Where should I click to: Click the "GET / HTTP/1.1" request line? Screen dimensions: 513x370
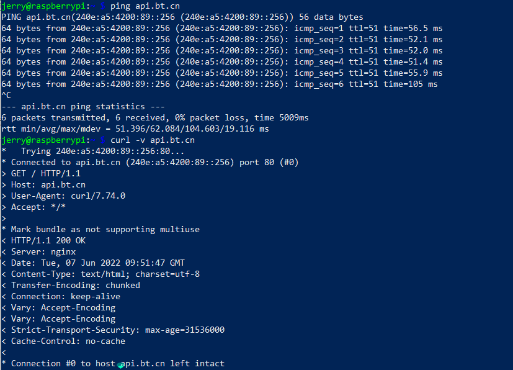click(x=46, y=173)
